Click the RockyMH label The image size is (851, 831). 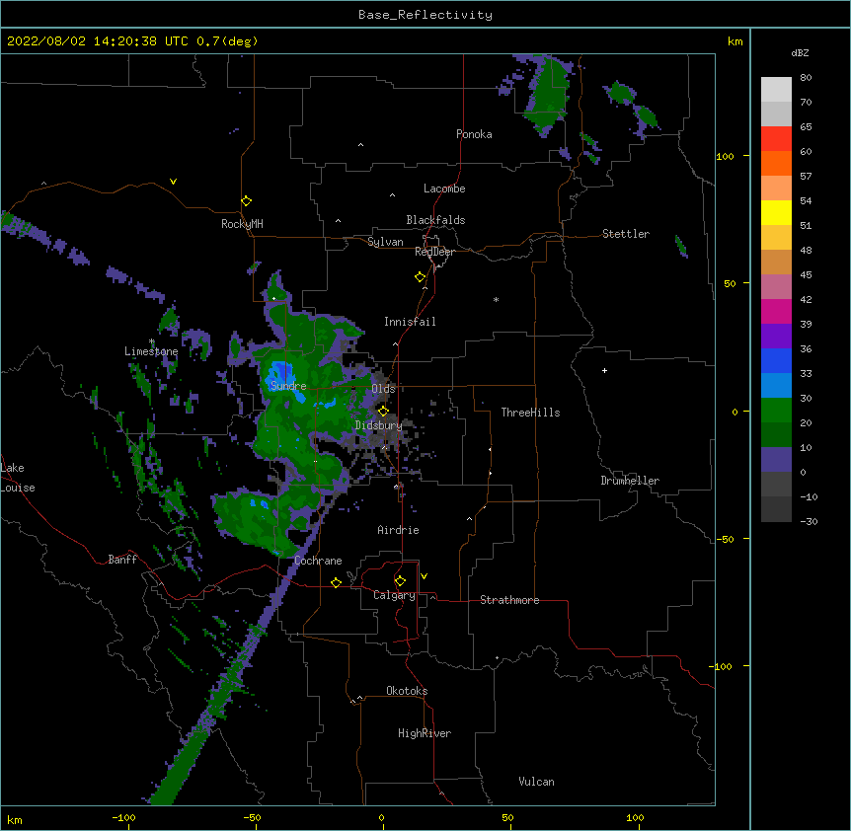(x=242, y=224)
